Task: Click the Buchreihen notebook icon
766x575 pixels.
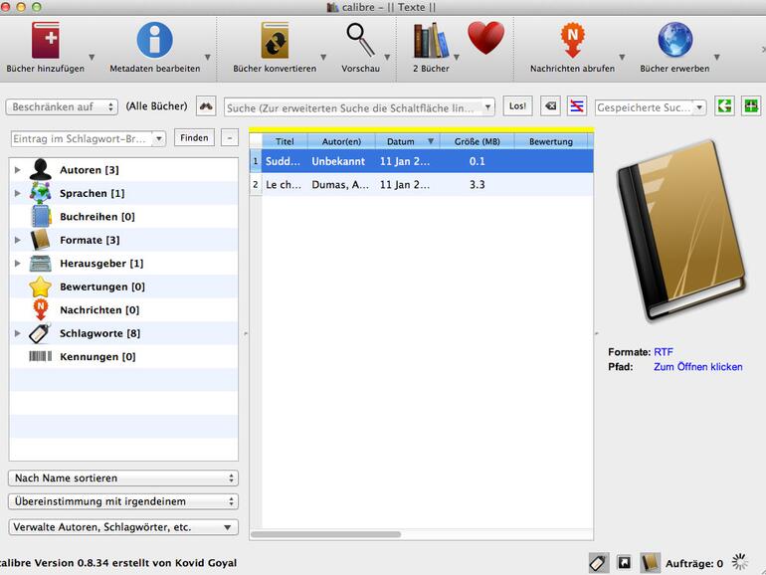Action: [x=41, y=217]
